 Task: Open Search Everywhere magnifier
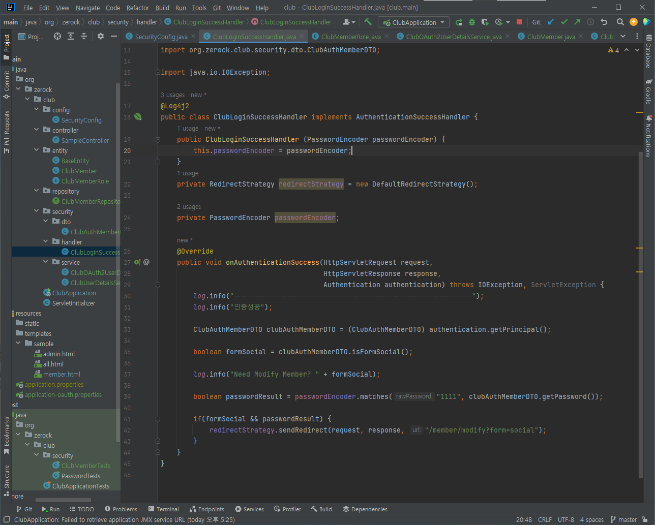(620, 22)
